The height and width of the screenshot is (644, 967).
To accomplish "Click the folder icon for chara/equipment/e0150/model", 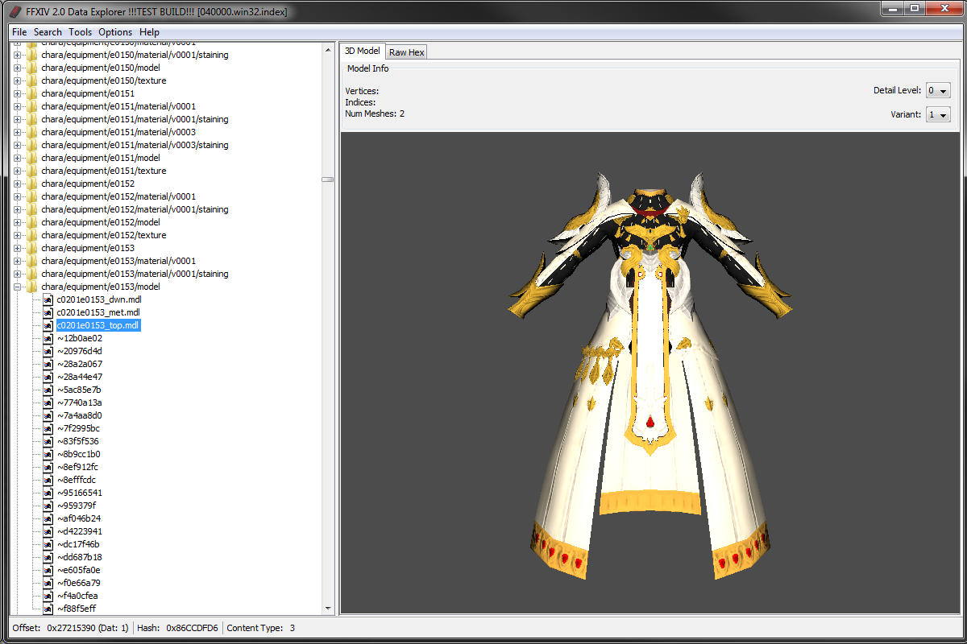I will coord(32,68).
